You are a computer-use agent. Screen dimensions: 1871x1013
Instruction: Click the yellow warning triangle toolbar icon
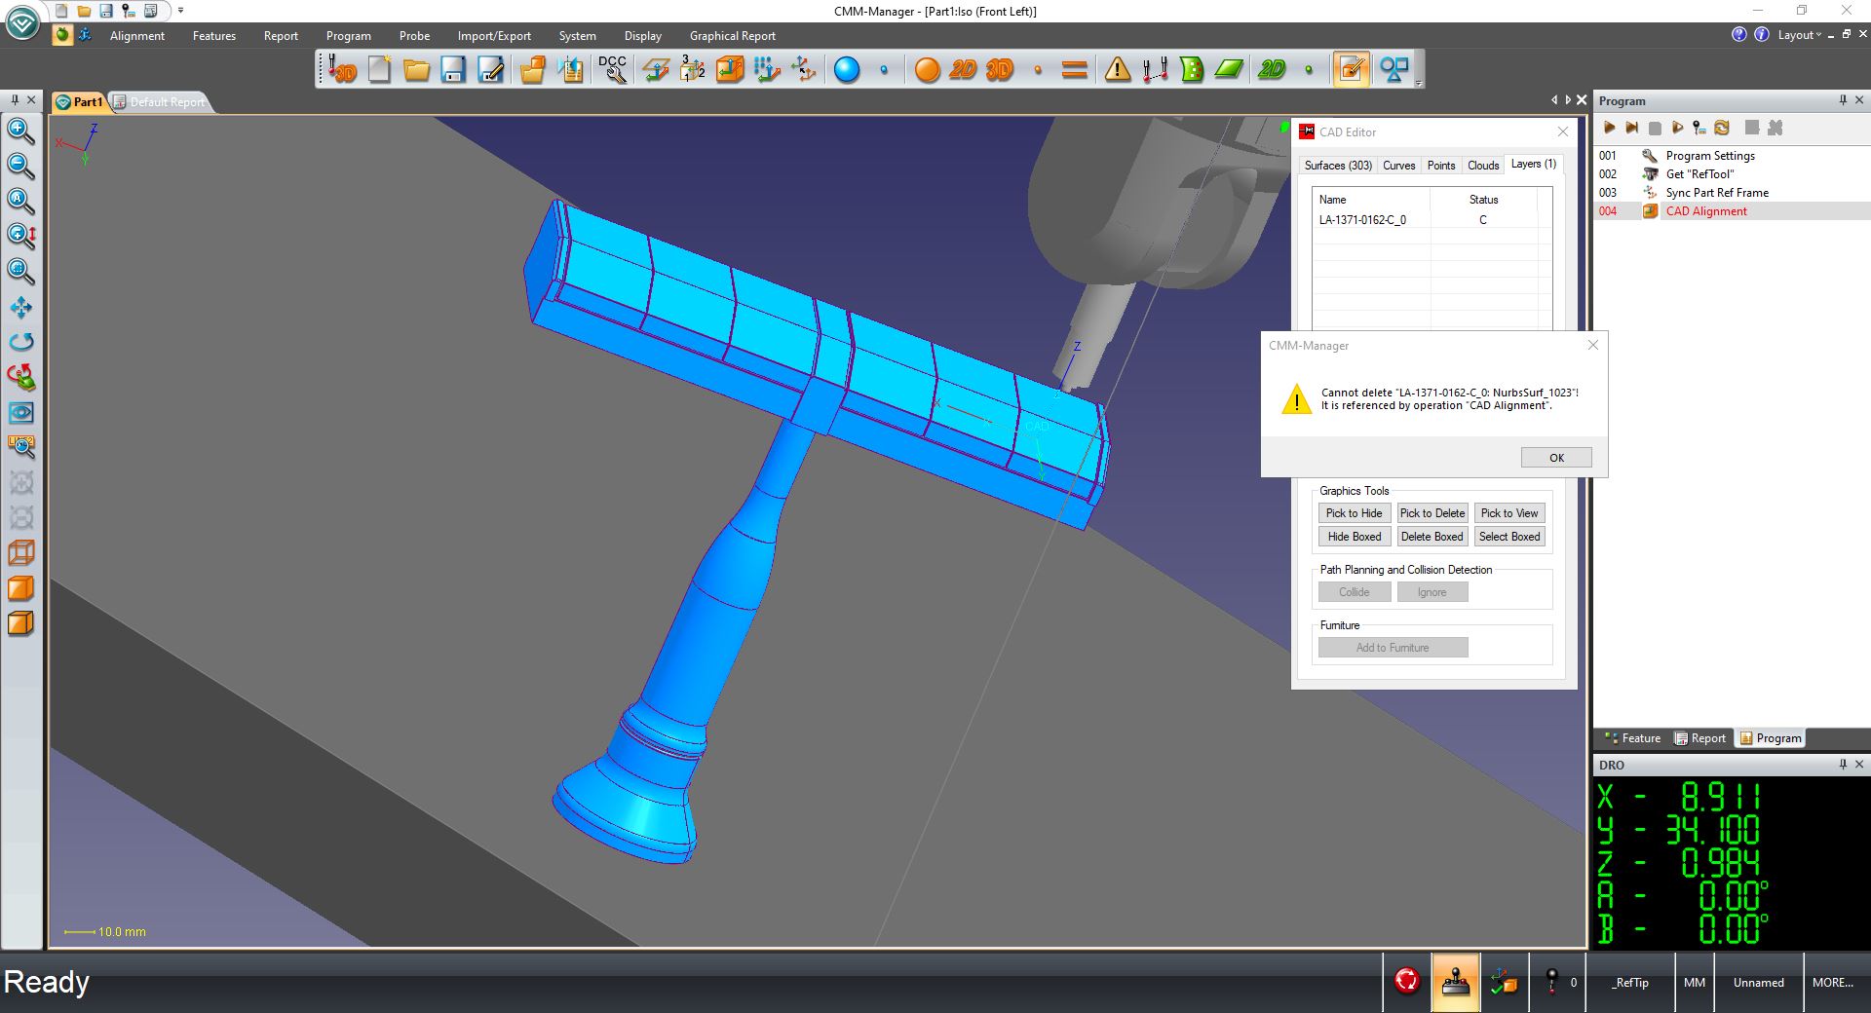click(x=1117, y=69)
